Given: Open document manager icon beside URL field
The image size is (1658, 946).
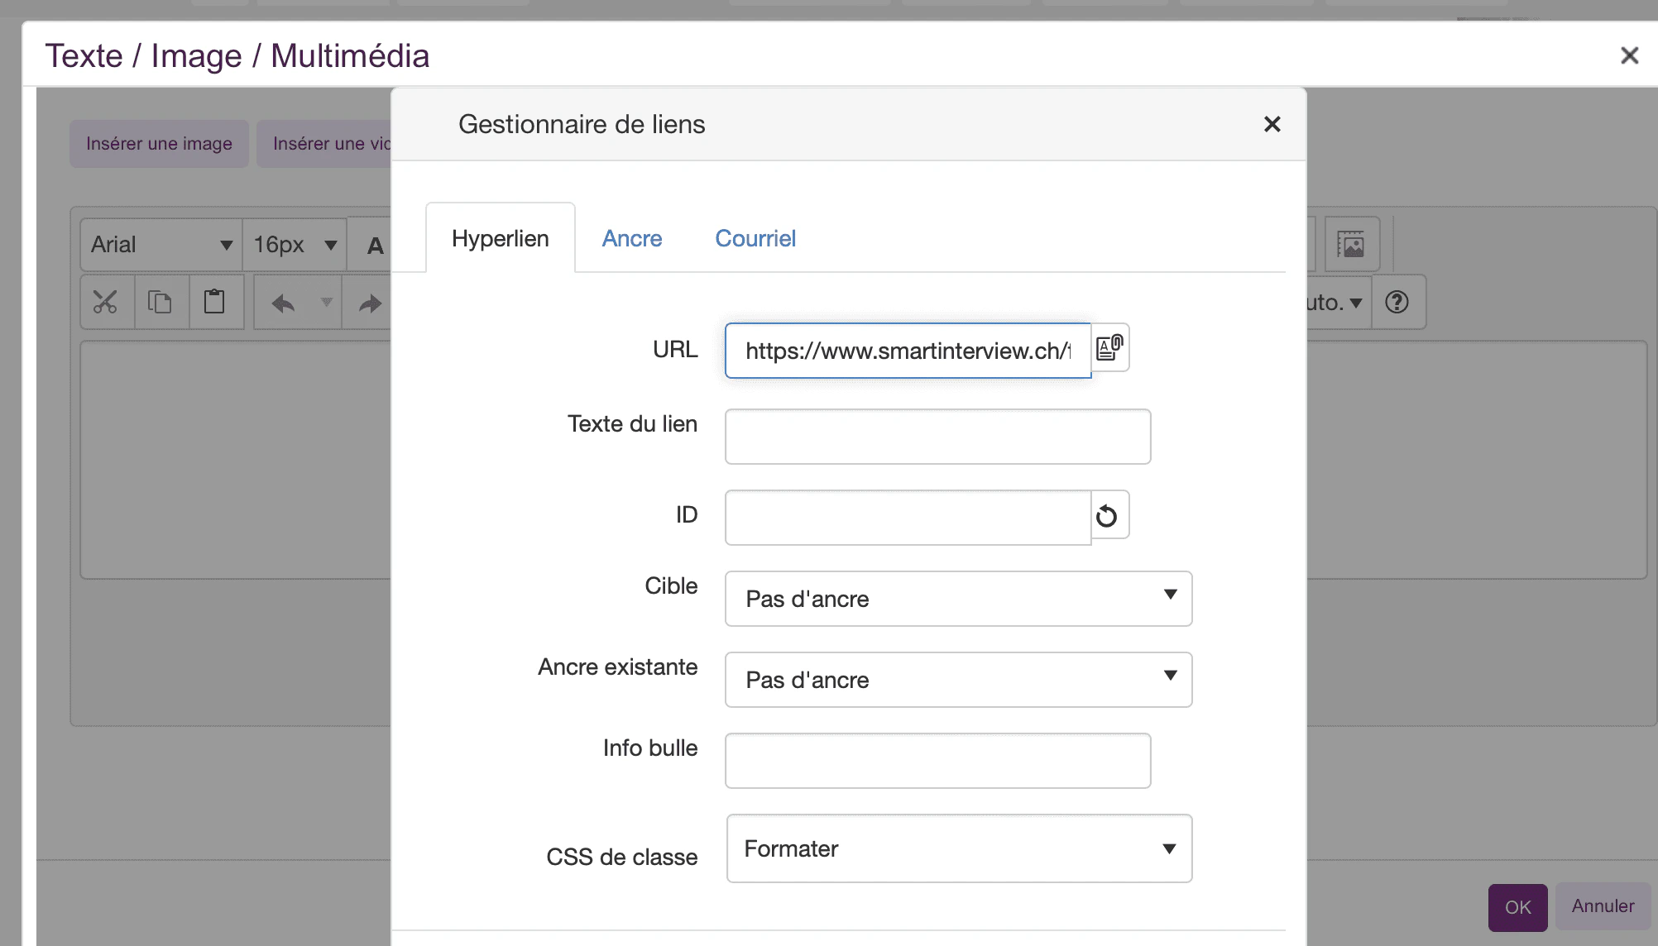Looking at the screenshot, I should [1109, 348].
